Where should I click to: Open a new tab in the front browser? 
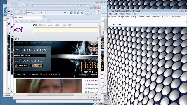pos(45,17)
